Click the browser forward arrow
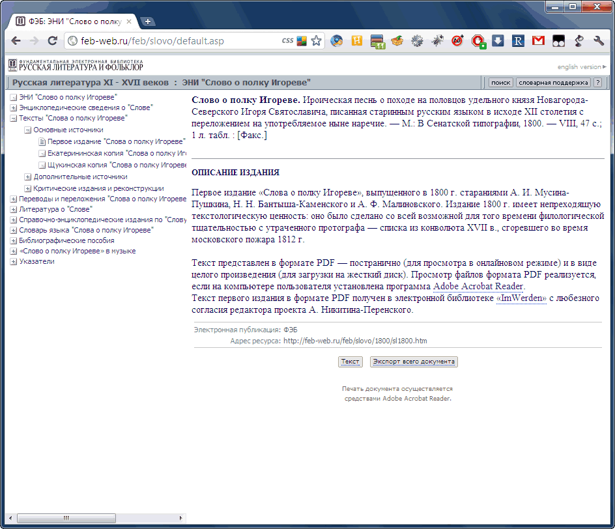 click(34, 41)
